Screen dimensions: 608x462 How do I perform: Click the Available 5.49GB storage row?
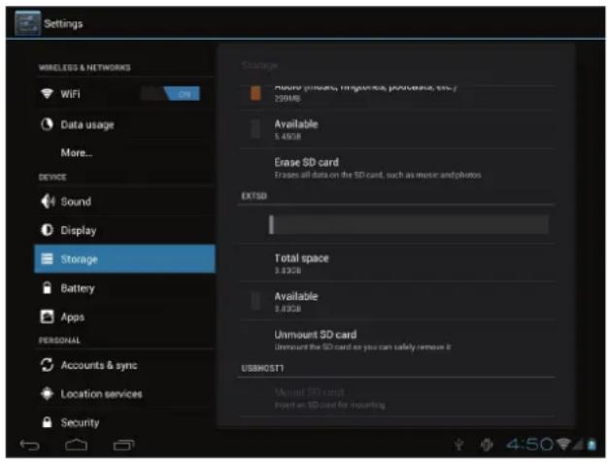point(397,129)
